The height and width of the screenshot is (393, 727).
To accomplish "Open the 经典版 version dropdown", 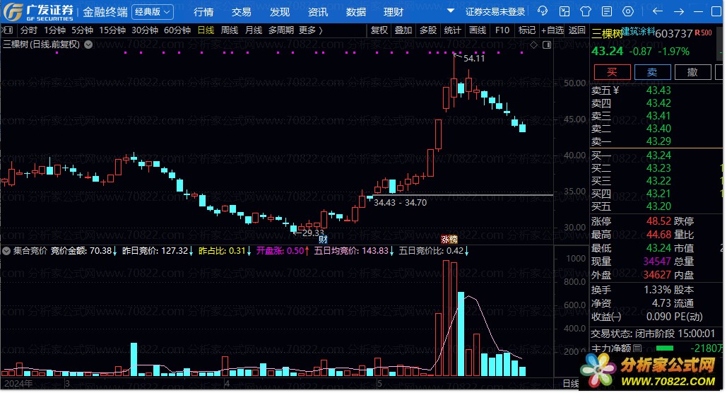I will click(x=153, y=11).
